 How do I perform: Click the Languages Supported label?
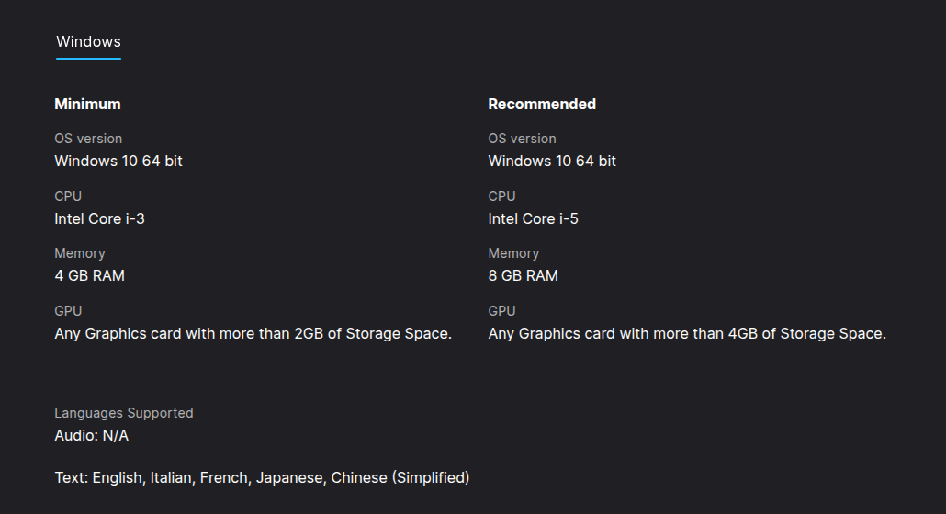(124, 413)
